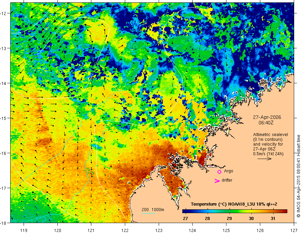Image resolution: width=301 pixels, height=233 pixels.
Task: Click the 'Altimetric sealevel' text line
Action: [x=271, y=135]
